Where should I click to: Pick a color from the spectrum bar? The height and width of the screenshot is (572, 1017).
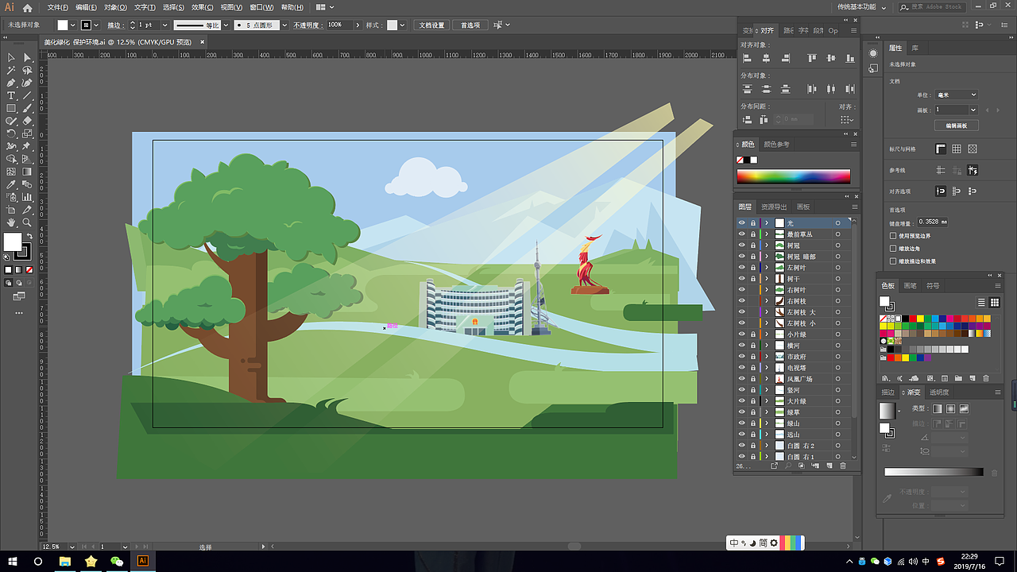coord(793,176)
